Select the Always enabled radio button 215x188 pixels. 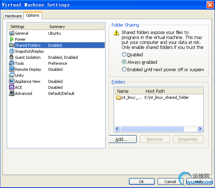tap(124, 62)
